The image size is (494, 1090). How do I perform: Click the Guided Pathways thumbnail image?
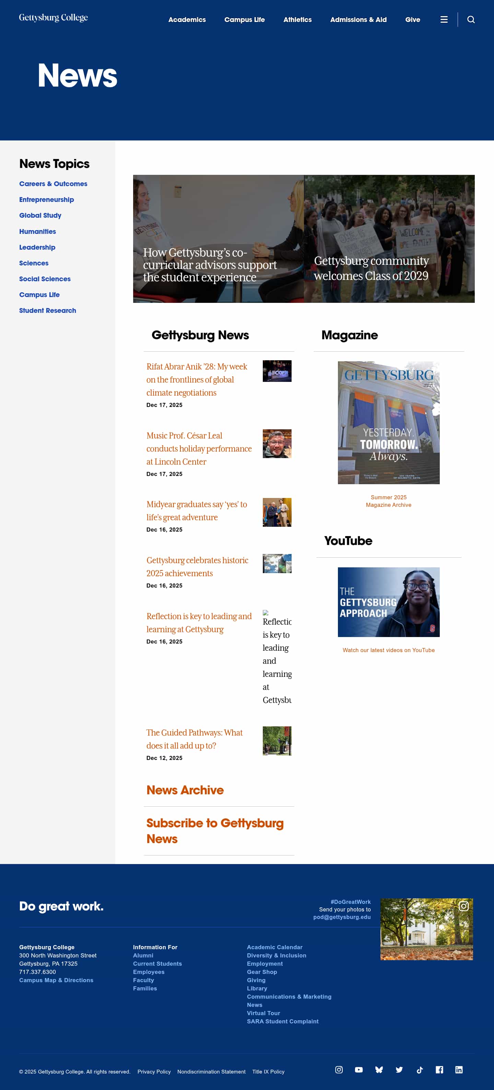(277, 741)
